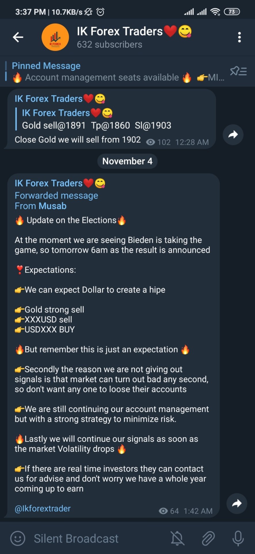Tap the Pinned Message banner

pyautogui.click(x=115, y=72)
